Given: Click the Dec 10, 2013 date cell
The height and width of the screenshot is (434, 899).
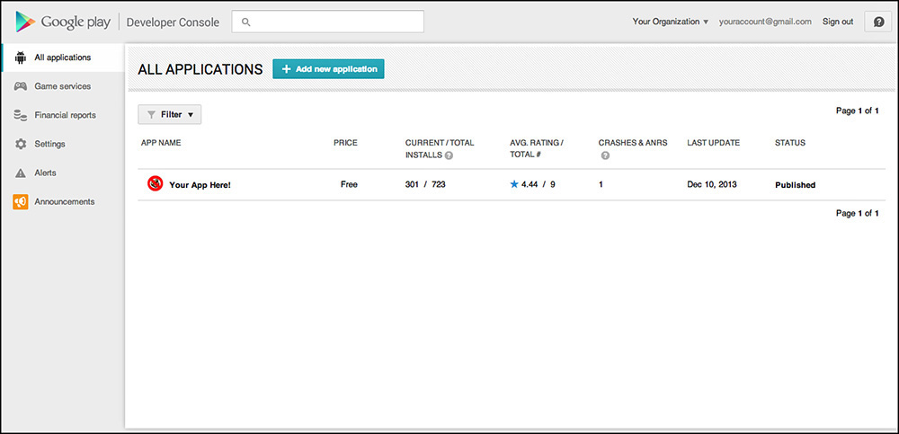Looking at the screenshot, I should click(x=712, y=184).
